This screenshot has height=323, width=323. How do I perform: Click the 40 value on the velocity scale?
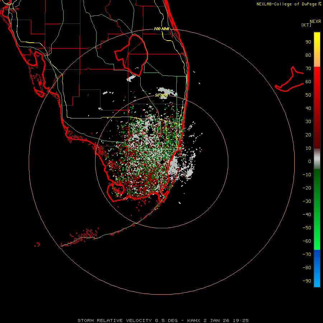[x=308, y=108]
